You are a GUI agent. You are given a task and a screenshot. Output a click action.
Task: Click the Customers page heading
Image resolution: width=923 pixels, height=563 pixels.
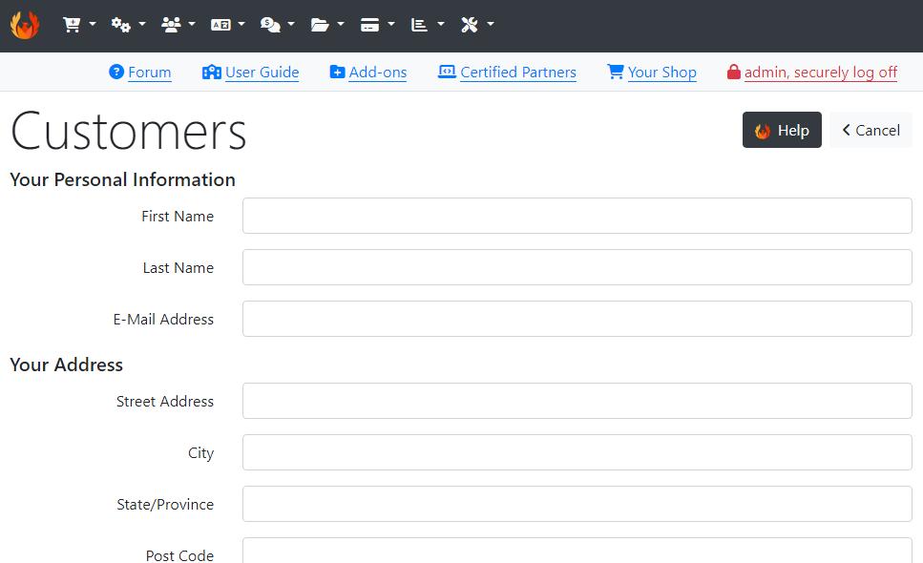click(x=128, y=131)
